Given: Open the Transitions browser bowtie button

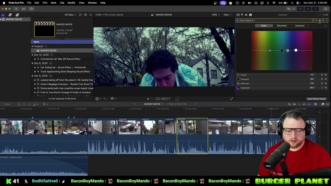Looking at the screenshot, I should (x=328, y=104).
